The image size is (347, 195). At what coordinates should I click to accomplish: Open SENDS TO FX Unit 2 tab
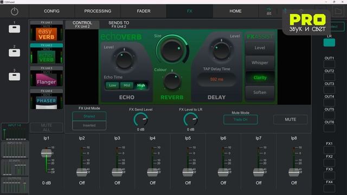119,24
